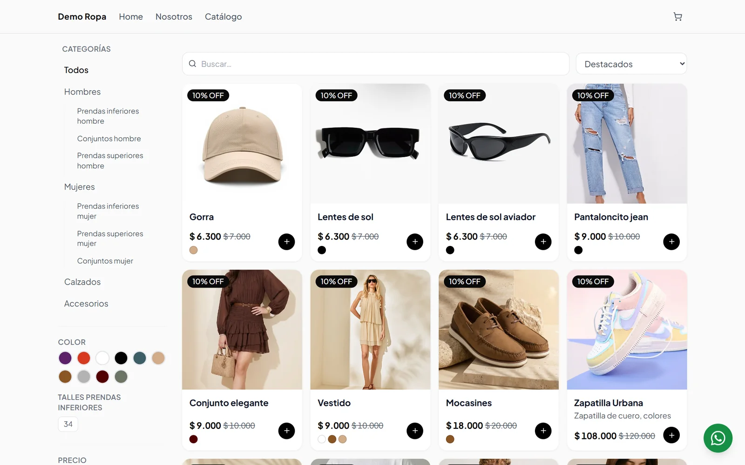Image resolution: width=745 pixels, height=465 pixels.
Task: Filter by purple color swatch
Action: (65, 358)
